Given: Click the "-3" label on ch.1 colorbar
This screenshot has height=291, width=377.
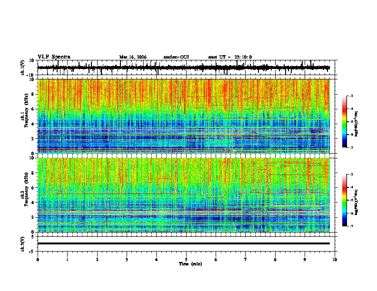Looking at the screenshot, I should click(351, 96).
